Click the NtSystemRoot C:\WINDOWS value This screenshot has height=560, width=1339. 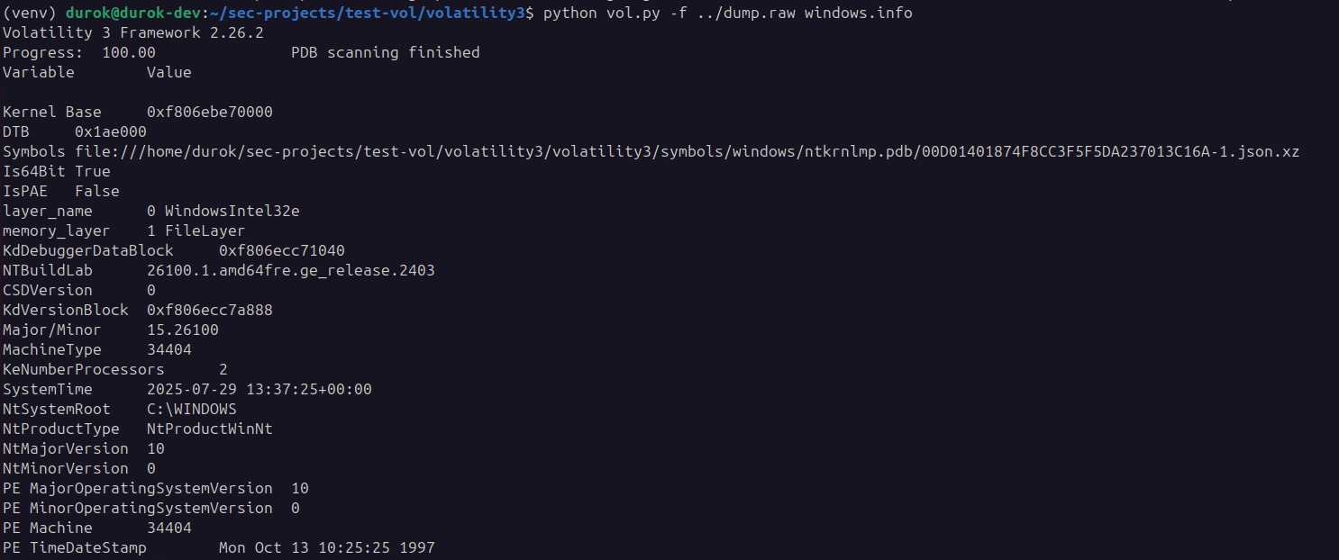coord(192,409)
